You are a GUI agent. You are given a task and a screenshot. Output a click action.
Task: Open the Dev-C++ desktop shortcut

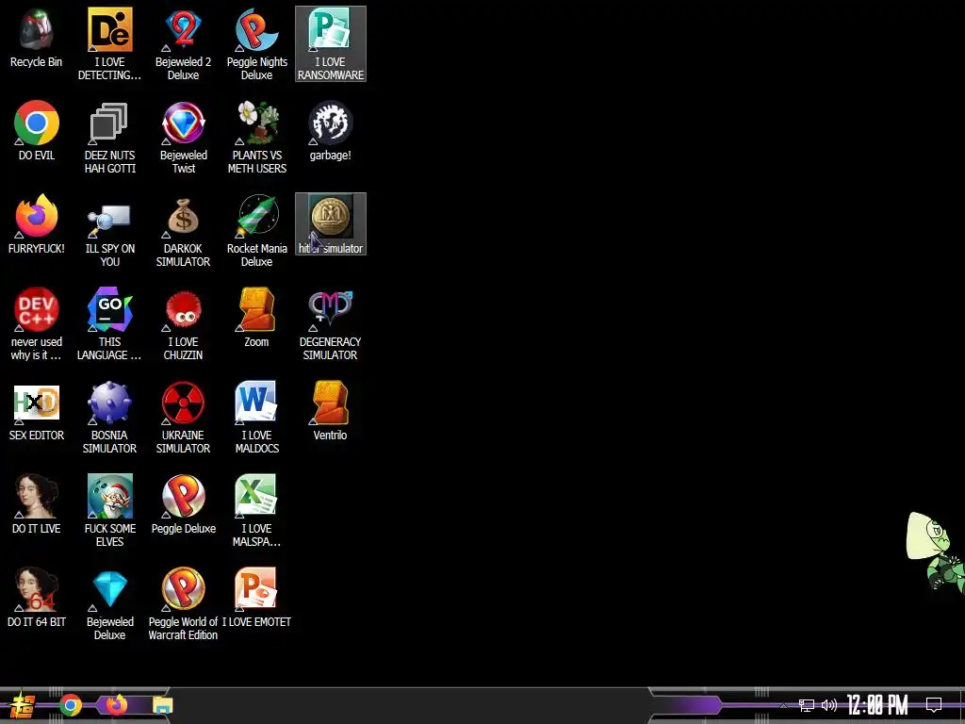click(37, 324)
